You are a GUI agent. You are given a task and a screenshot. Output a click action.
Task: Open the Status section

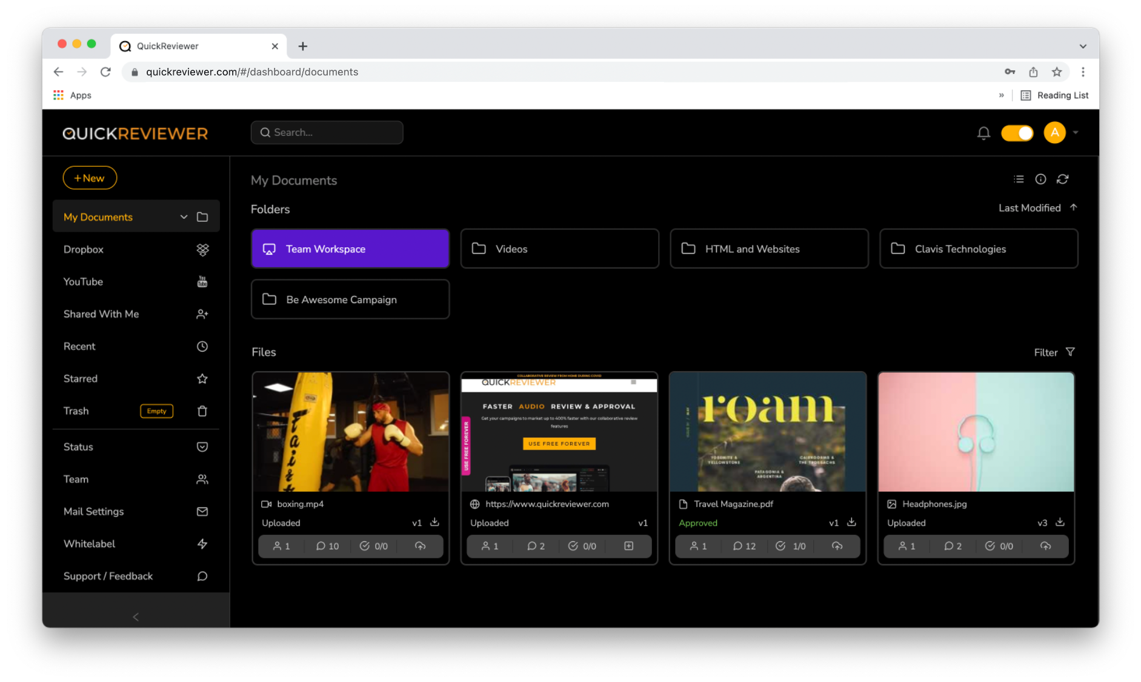(x=136, y=447)
